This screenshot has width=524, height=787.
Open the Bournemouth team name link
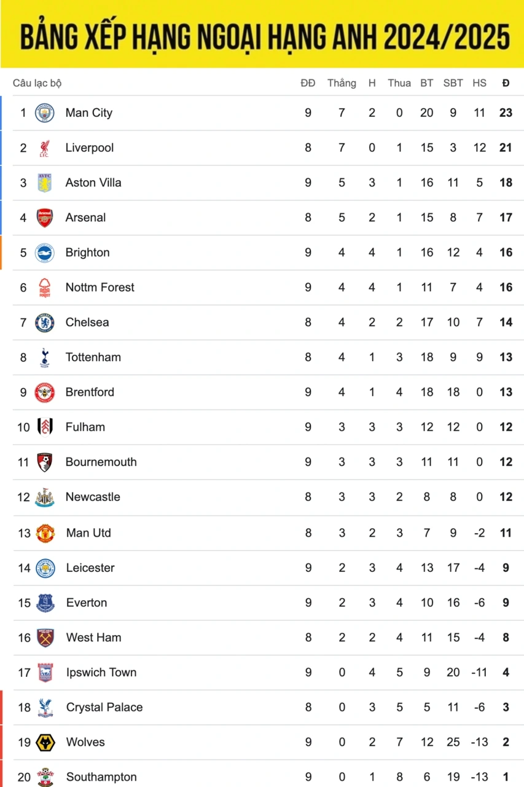[x=101, y=462]
